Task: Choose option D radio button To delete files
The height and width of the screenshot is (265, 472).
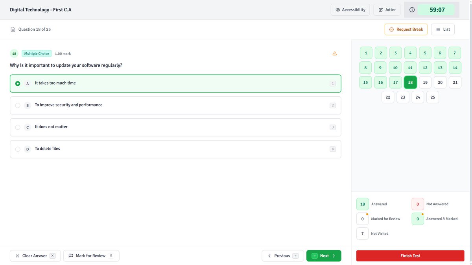Action: 18,149
